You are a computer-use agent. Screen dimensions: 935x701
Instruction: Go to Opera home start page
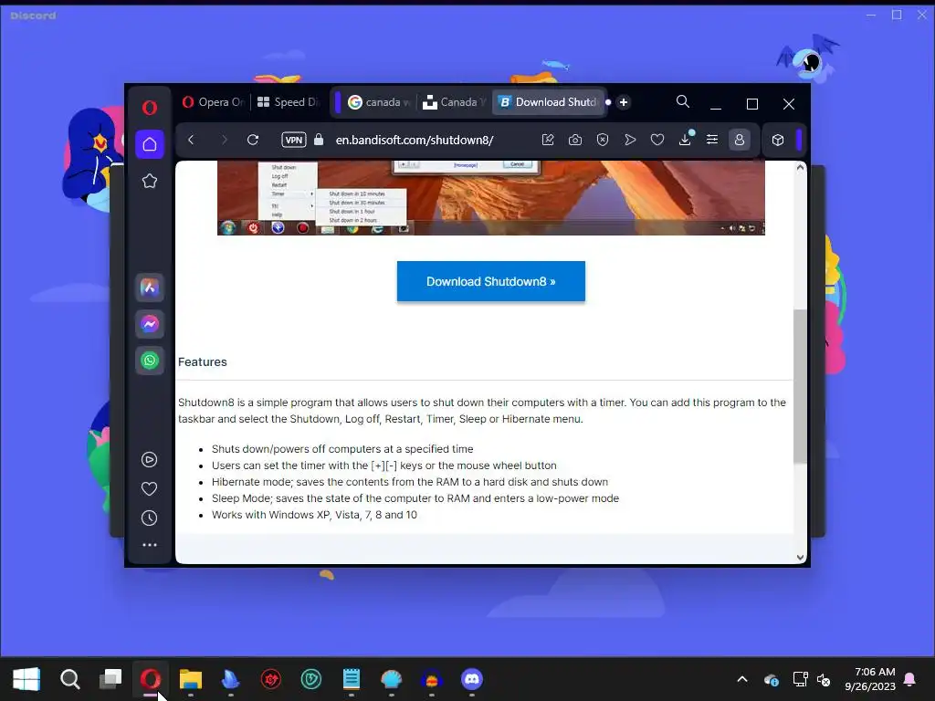pos(150,144)
